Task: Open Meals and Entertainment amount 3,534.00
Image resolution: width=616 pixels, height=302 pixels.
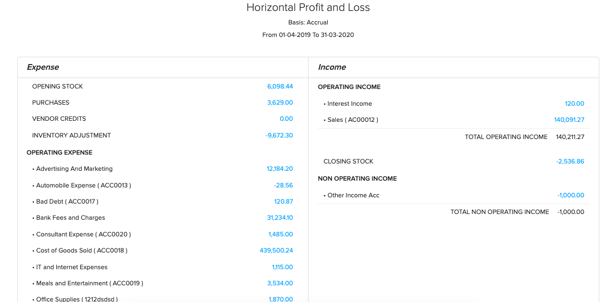Action: (x=280, y=283)
